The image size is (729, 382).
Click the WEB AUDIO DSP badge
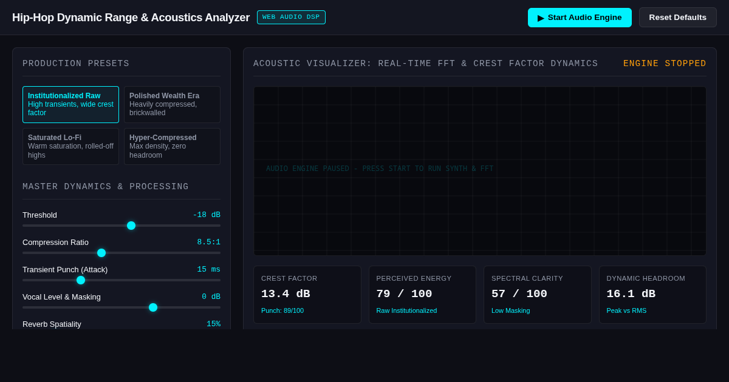pyautogui.click(x=291, y=18)
